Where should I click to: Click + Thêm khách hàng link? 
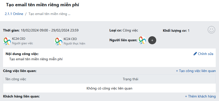200,96
